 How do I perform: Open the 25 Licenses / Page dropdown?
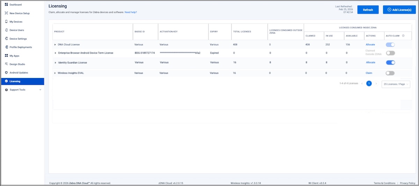[x=396, y=84]
